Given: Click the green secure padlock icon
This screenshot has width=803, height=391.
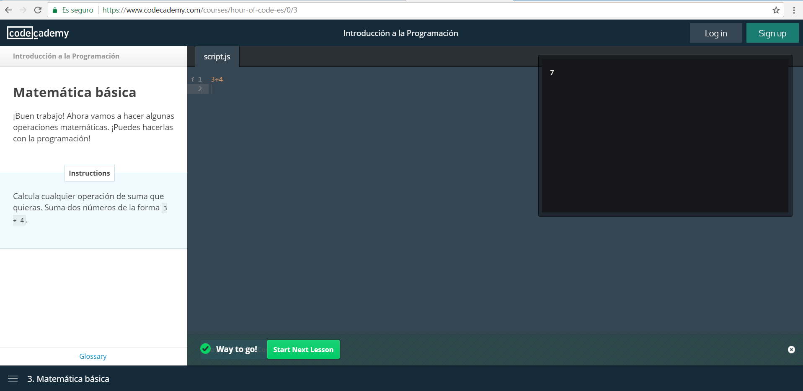Looking at the screenshot, I should coord(55,10).
